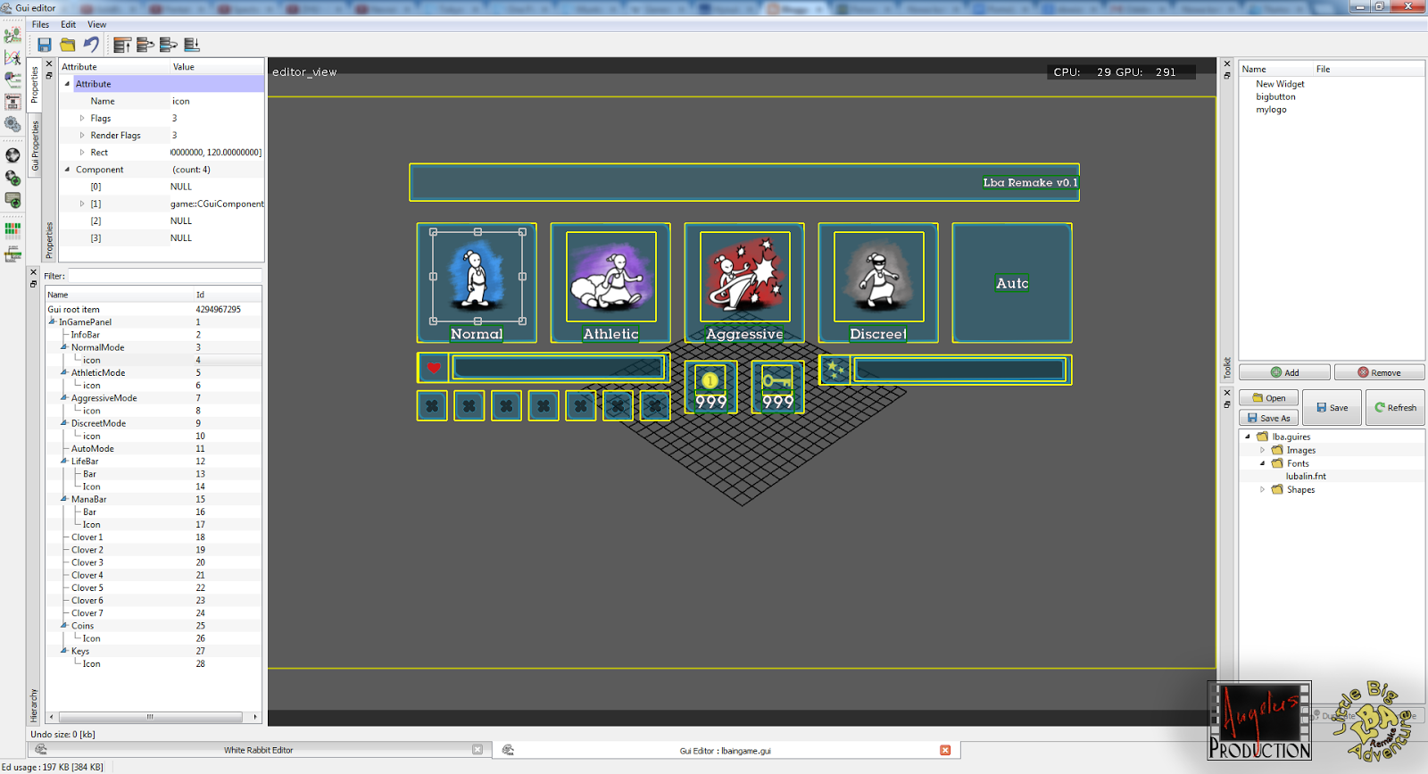This screenshot has width=1428, height=774.
Task: Click the move-item-up toolbar icon
Action: (x=122, y=45)
